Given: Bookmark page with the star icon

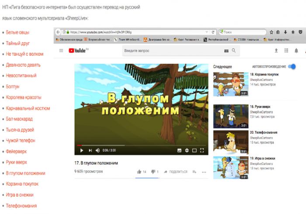Looking at the screenshot, I should 271,32.
